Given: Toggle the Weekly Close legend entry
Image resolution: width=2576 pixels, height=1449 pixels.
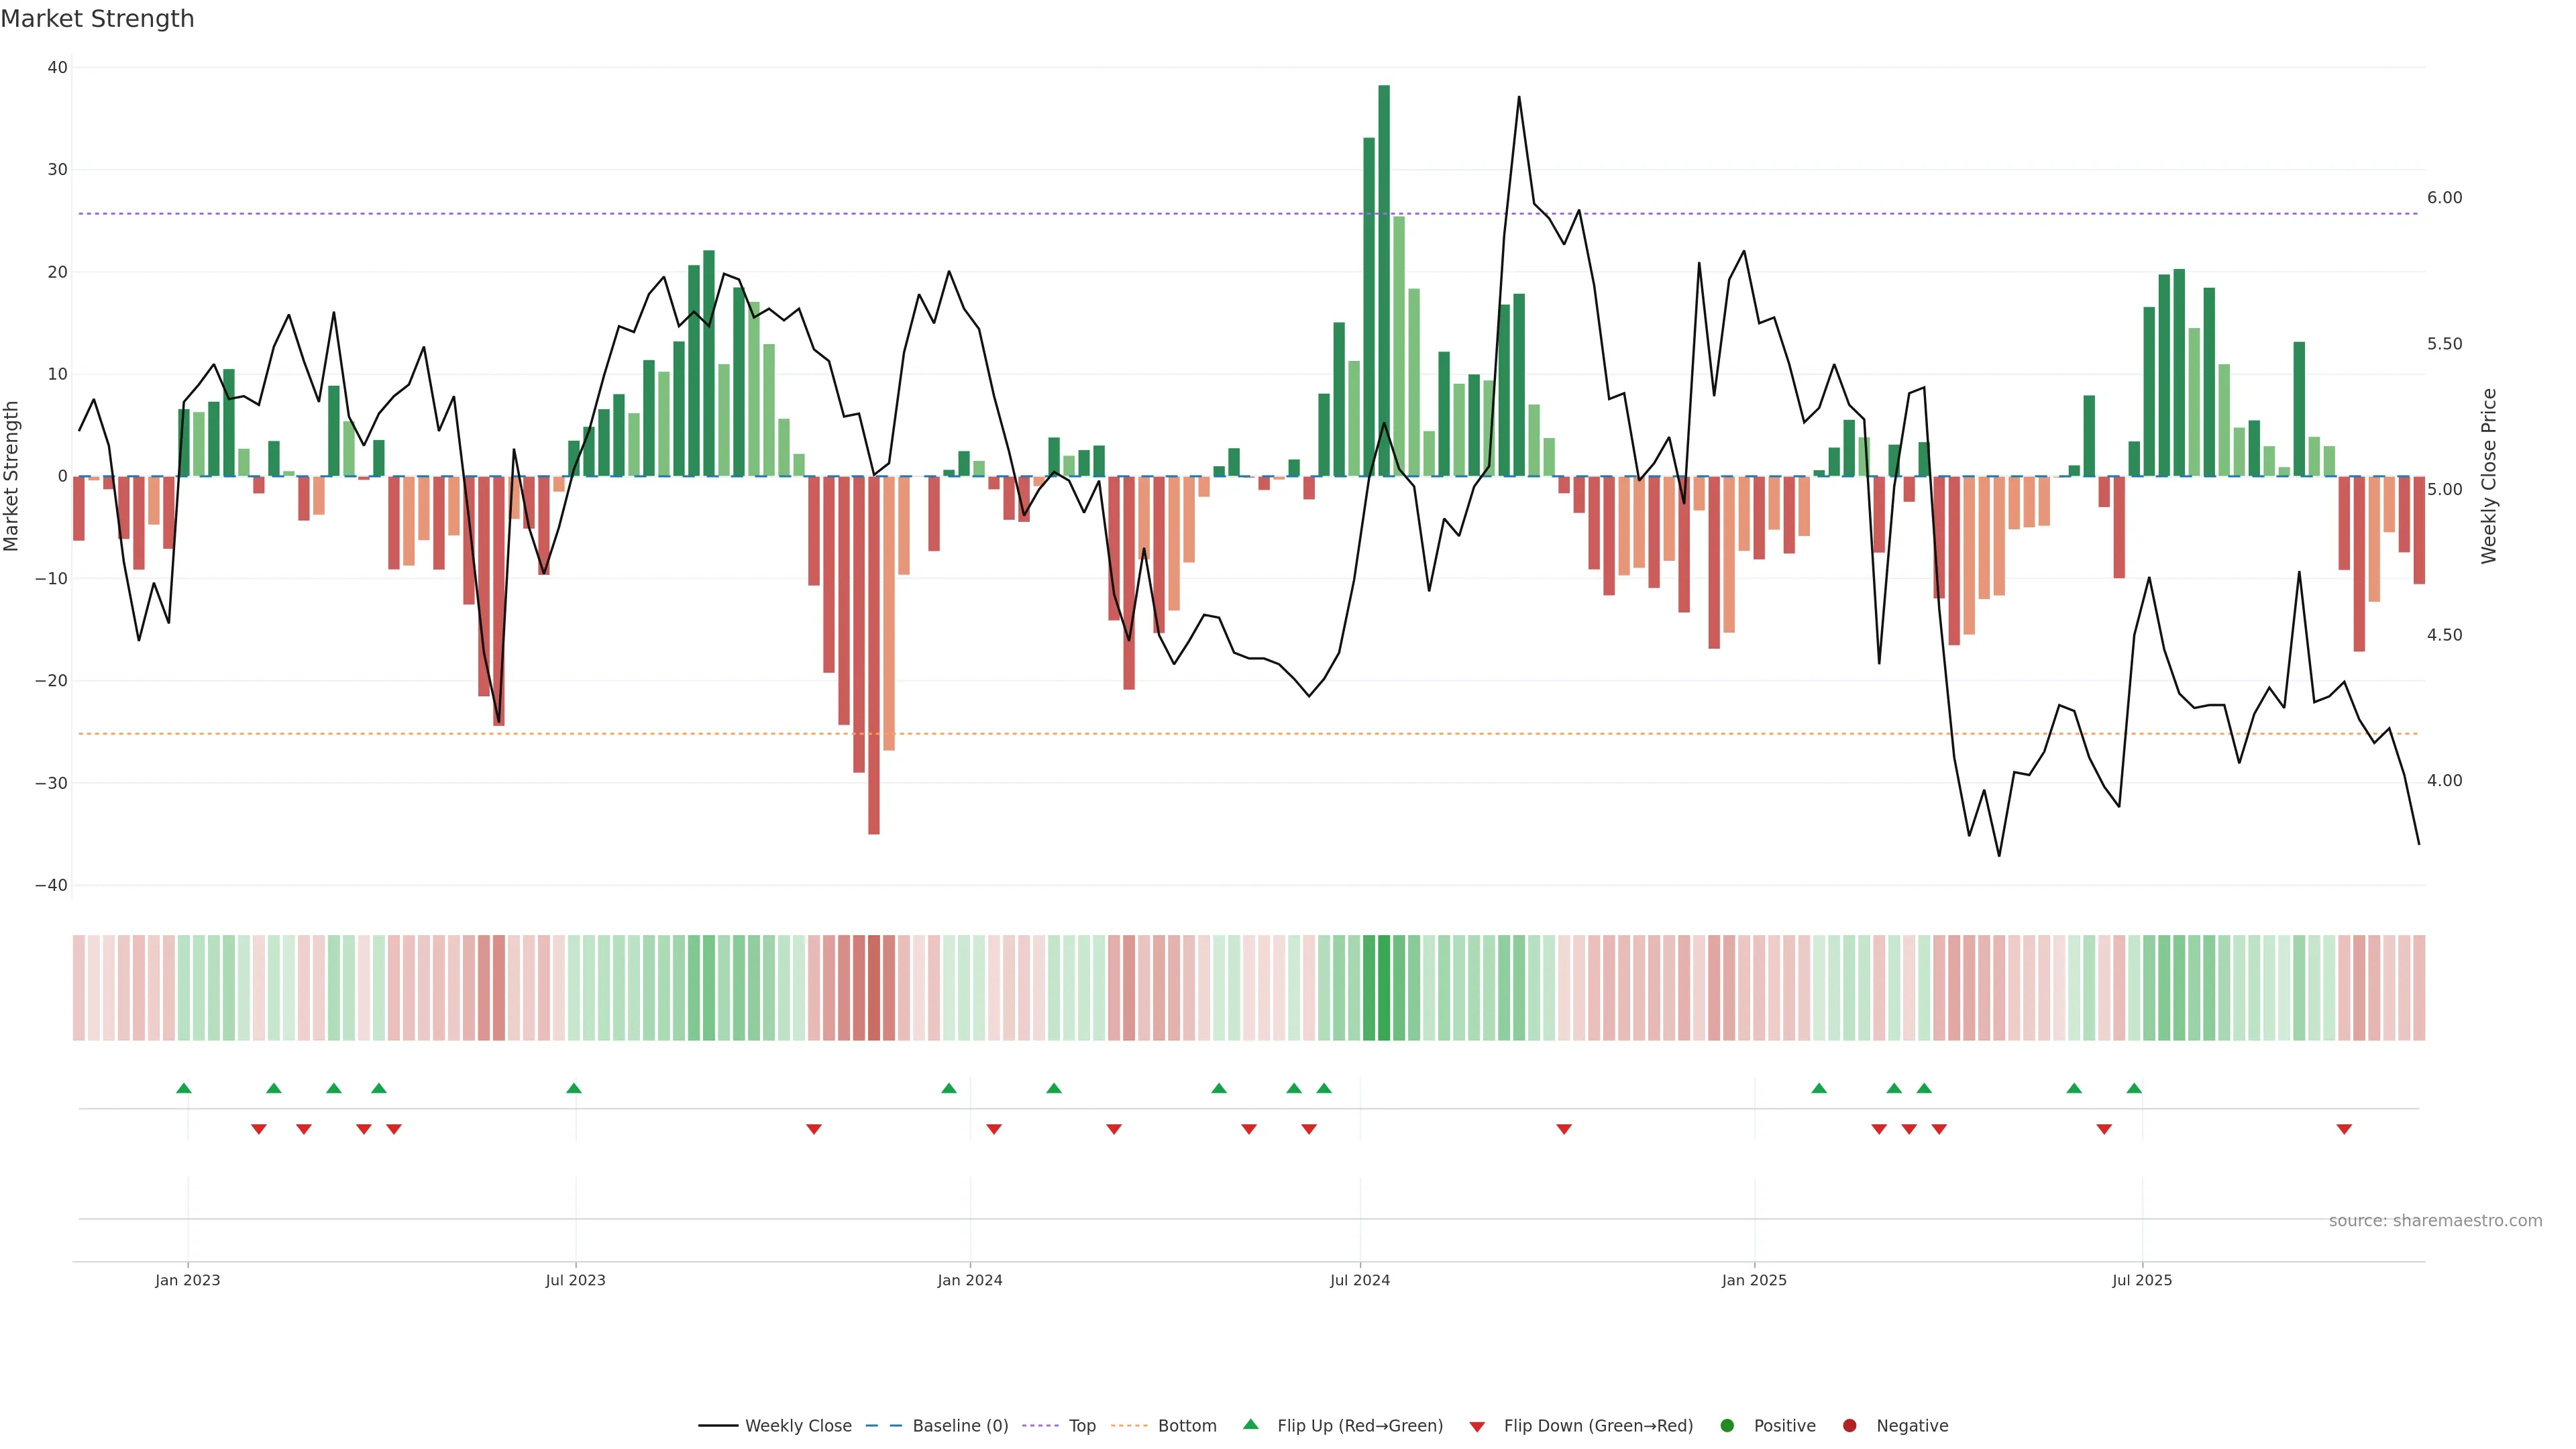Looking at the screenshot, I should pyautogui.click(x=797, y=1426).
